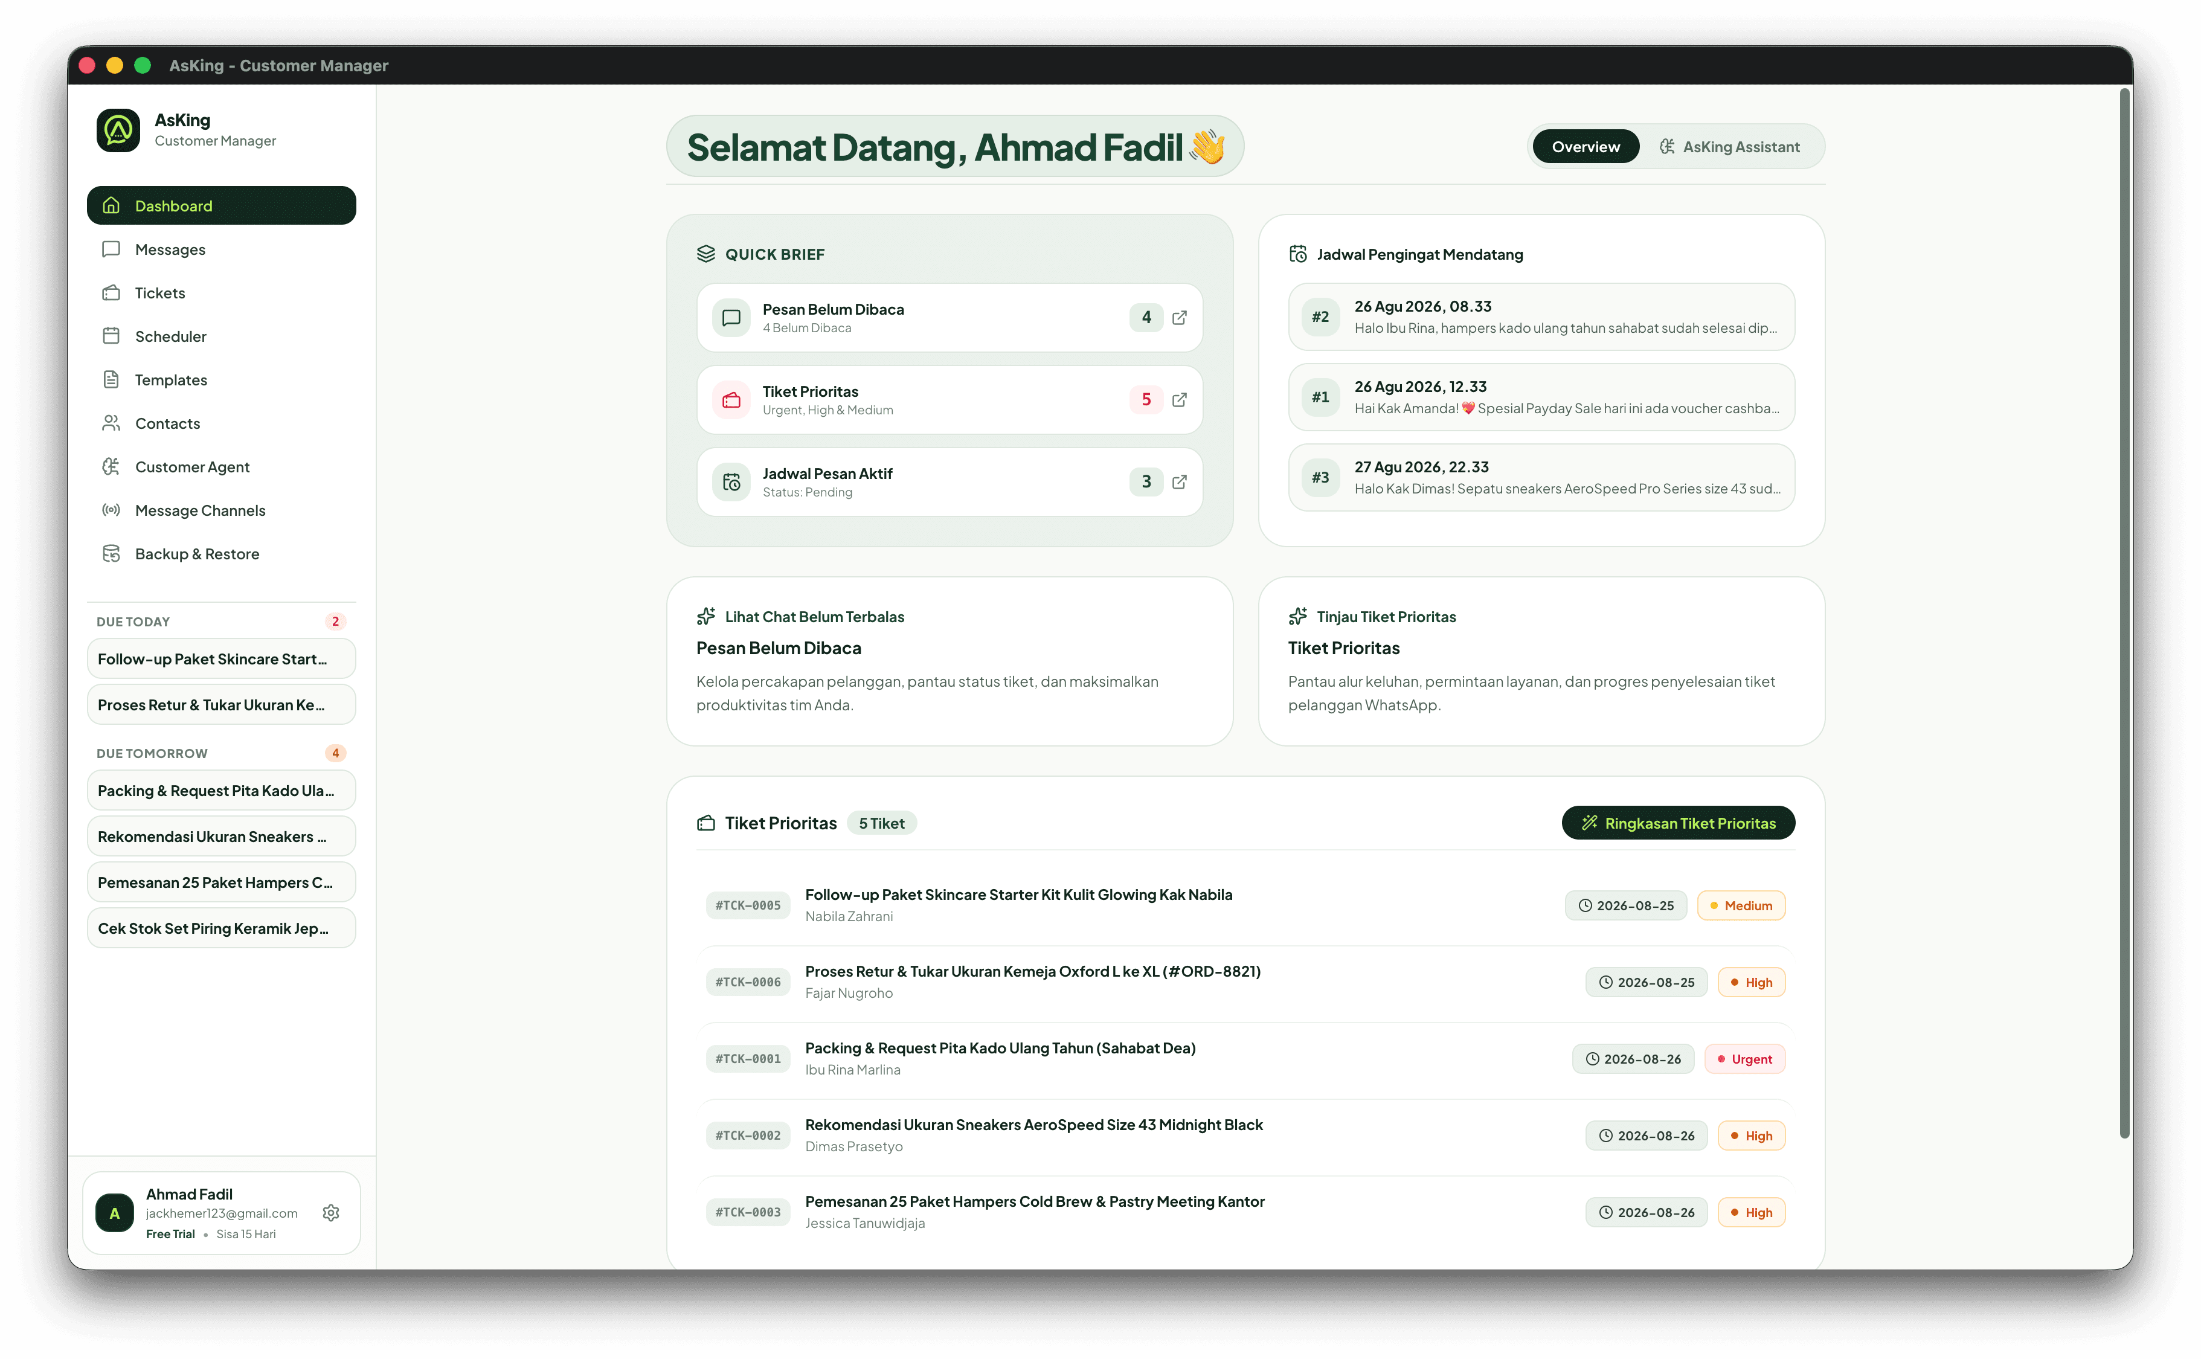The height and width of the screenshot is (1359, 2201).
Task: Click sparkle icon beside Tinjau Tiket Prioritas
Action: click(1298, 617)
